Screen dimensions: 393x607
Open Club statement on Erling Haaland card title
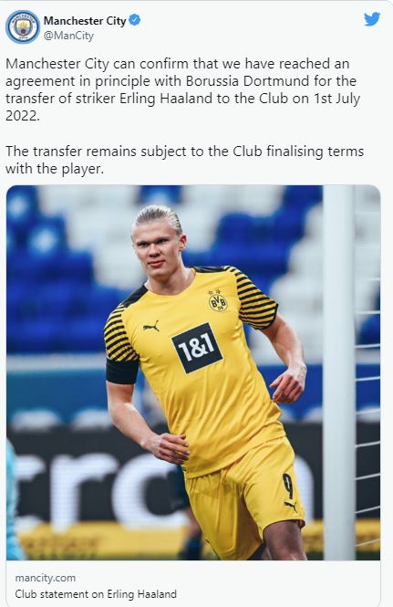(96, 594)
